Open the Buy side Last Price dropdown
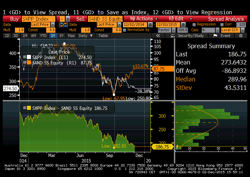The height and width of the screenshot is (177, 250). tap(53, 25)
